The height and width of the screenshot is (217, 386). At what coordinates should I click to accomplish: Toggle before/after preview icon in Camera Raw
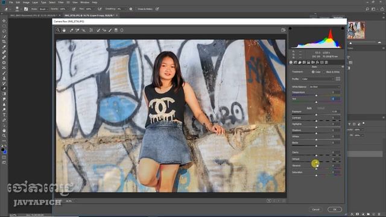coord(269,201)
